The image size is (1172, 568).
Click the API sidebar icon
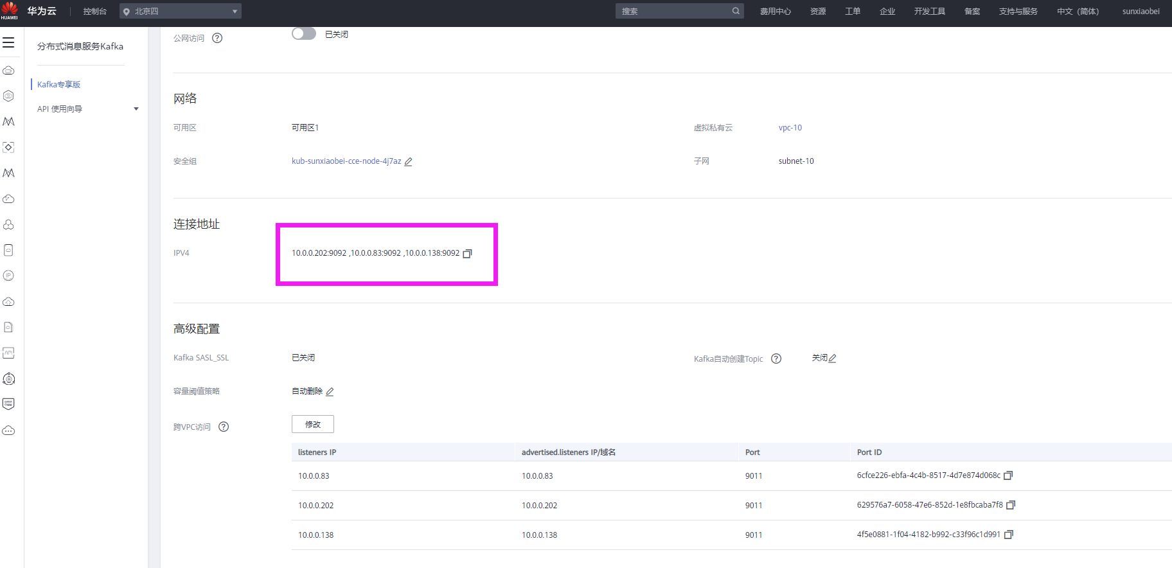(8, 353)
